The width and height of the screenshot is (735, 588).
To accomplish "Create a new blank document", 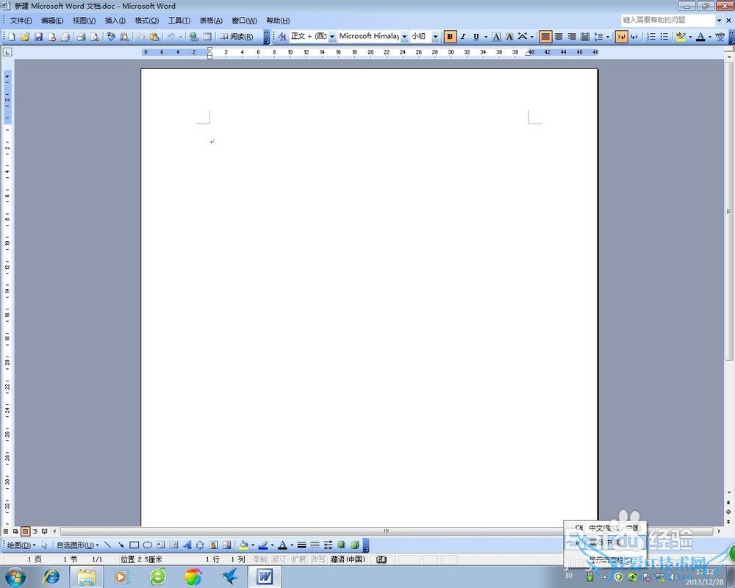I will (x=12, y=37).
